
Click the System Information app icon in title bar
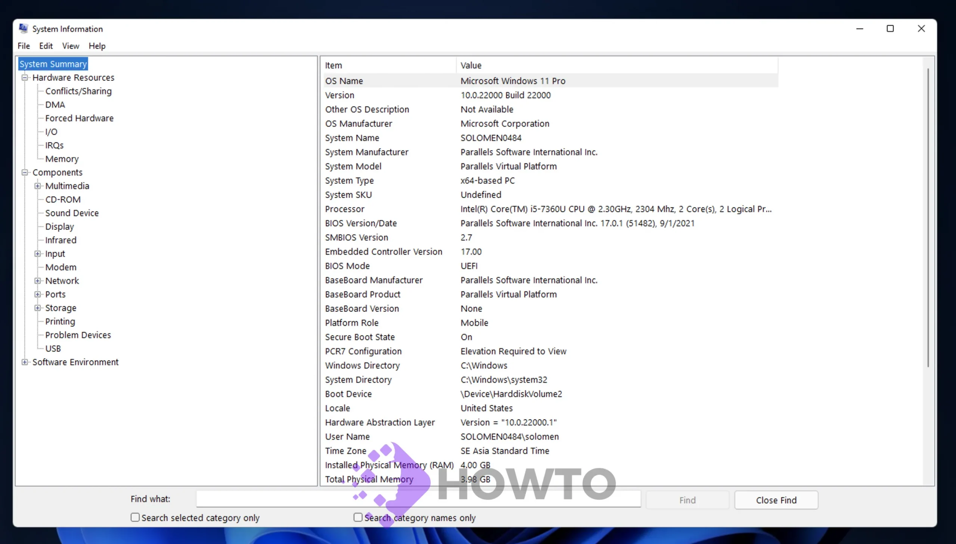tap(24, 28)
